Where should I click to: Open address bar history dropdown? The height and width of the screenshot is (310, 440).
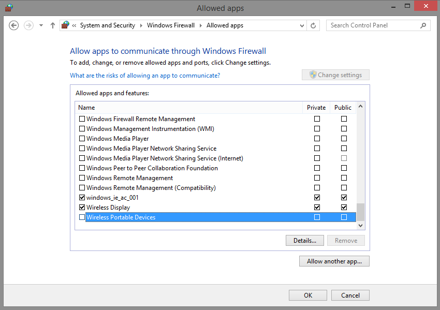click(302, 25)
